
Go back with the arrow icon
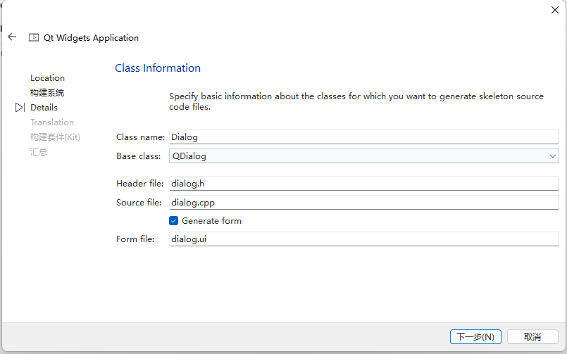pyautogui.click(x=12, y=37)
